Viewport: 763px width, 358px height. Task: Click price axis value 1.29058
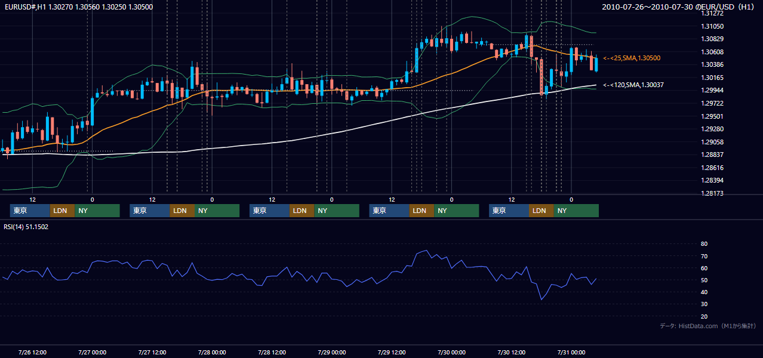(712, 142)
